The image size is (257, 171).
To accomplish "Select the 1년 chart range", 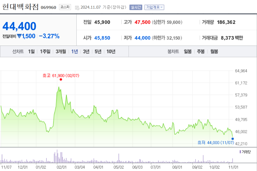I will [75, 52].
